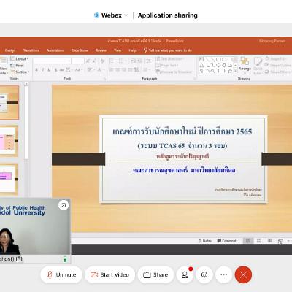Leave meeting with red X button

coord(243,274)
